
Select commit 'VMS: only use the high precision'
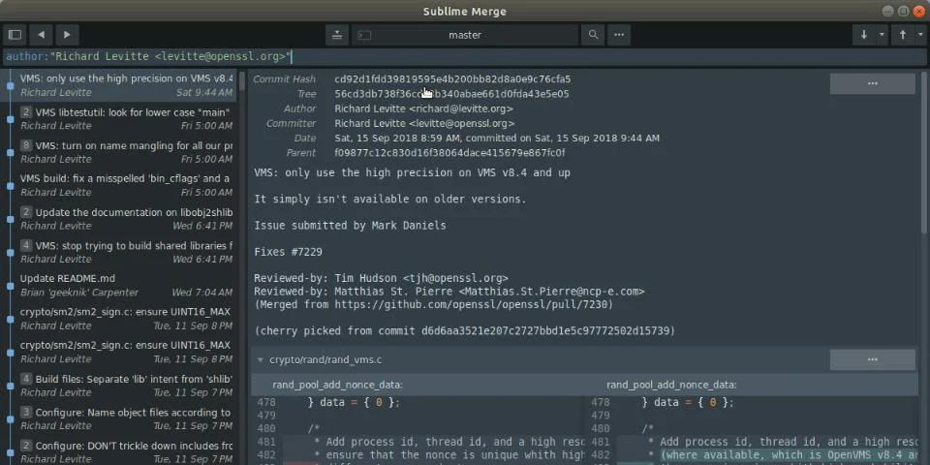[118, 85]
